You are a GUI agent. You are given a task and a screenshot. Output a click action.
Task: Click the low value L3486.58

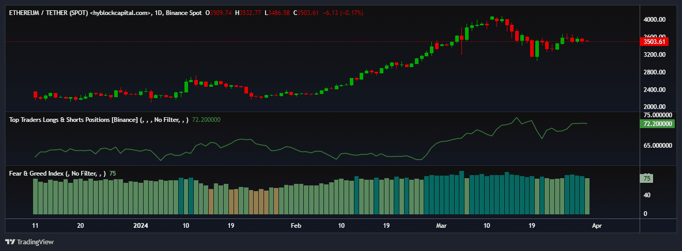(x=277, y=13)
